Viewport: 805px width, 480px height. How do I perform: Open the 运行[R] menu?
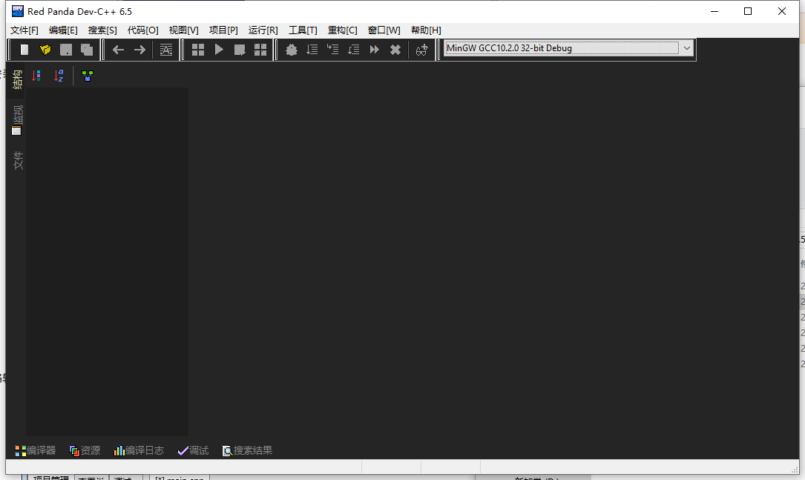tap(263, 30)
